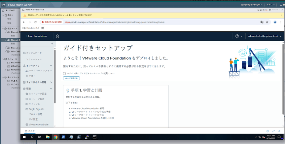Click the ページを閉じる button
This screenshot has height=144, width=285.
(x=71, y=78)
